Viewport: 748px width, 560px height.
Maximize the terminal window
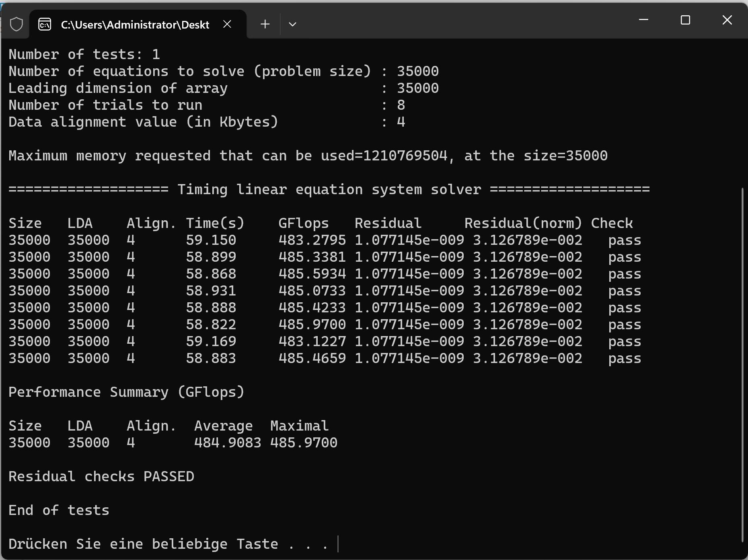click(x=685, y=20)
